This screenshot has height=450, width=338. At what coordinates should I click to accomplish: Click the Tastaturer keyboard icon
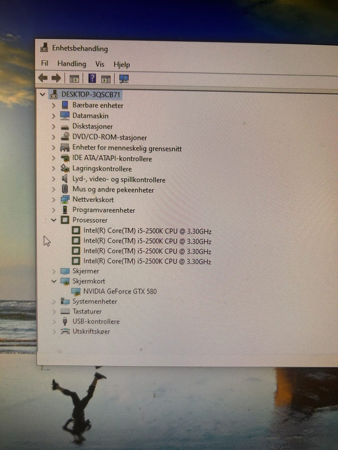pyautogui.click(x=65, y=311)
